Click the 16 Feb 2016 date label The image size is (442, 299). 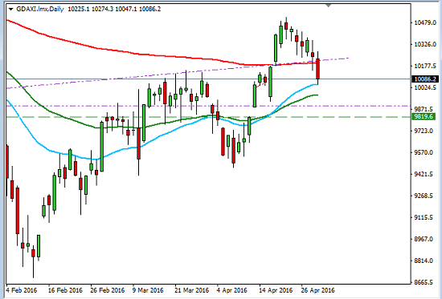[65, 290]
